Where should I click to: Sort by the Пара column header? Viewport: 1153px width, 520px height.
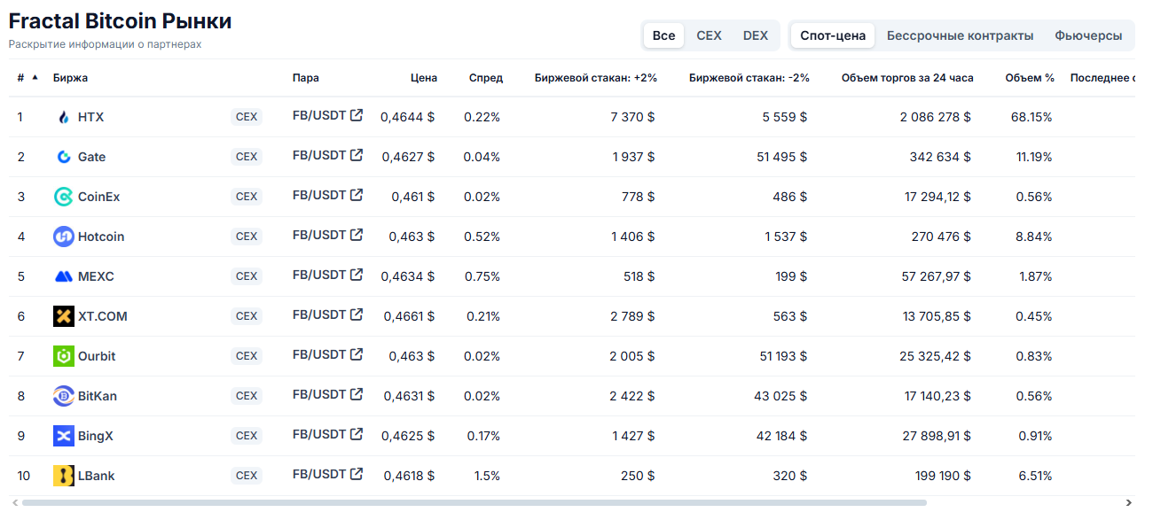(x=306, y=78)
